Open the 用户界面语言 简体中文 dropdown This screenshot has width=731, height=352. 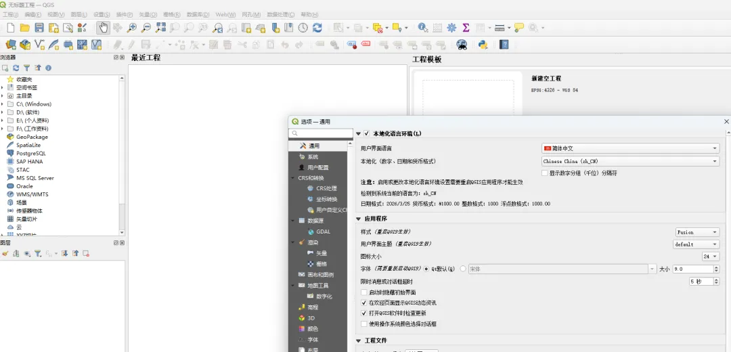pos(630,148)
